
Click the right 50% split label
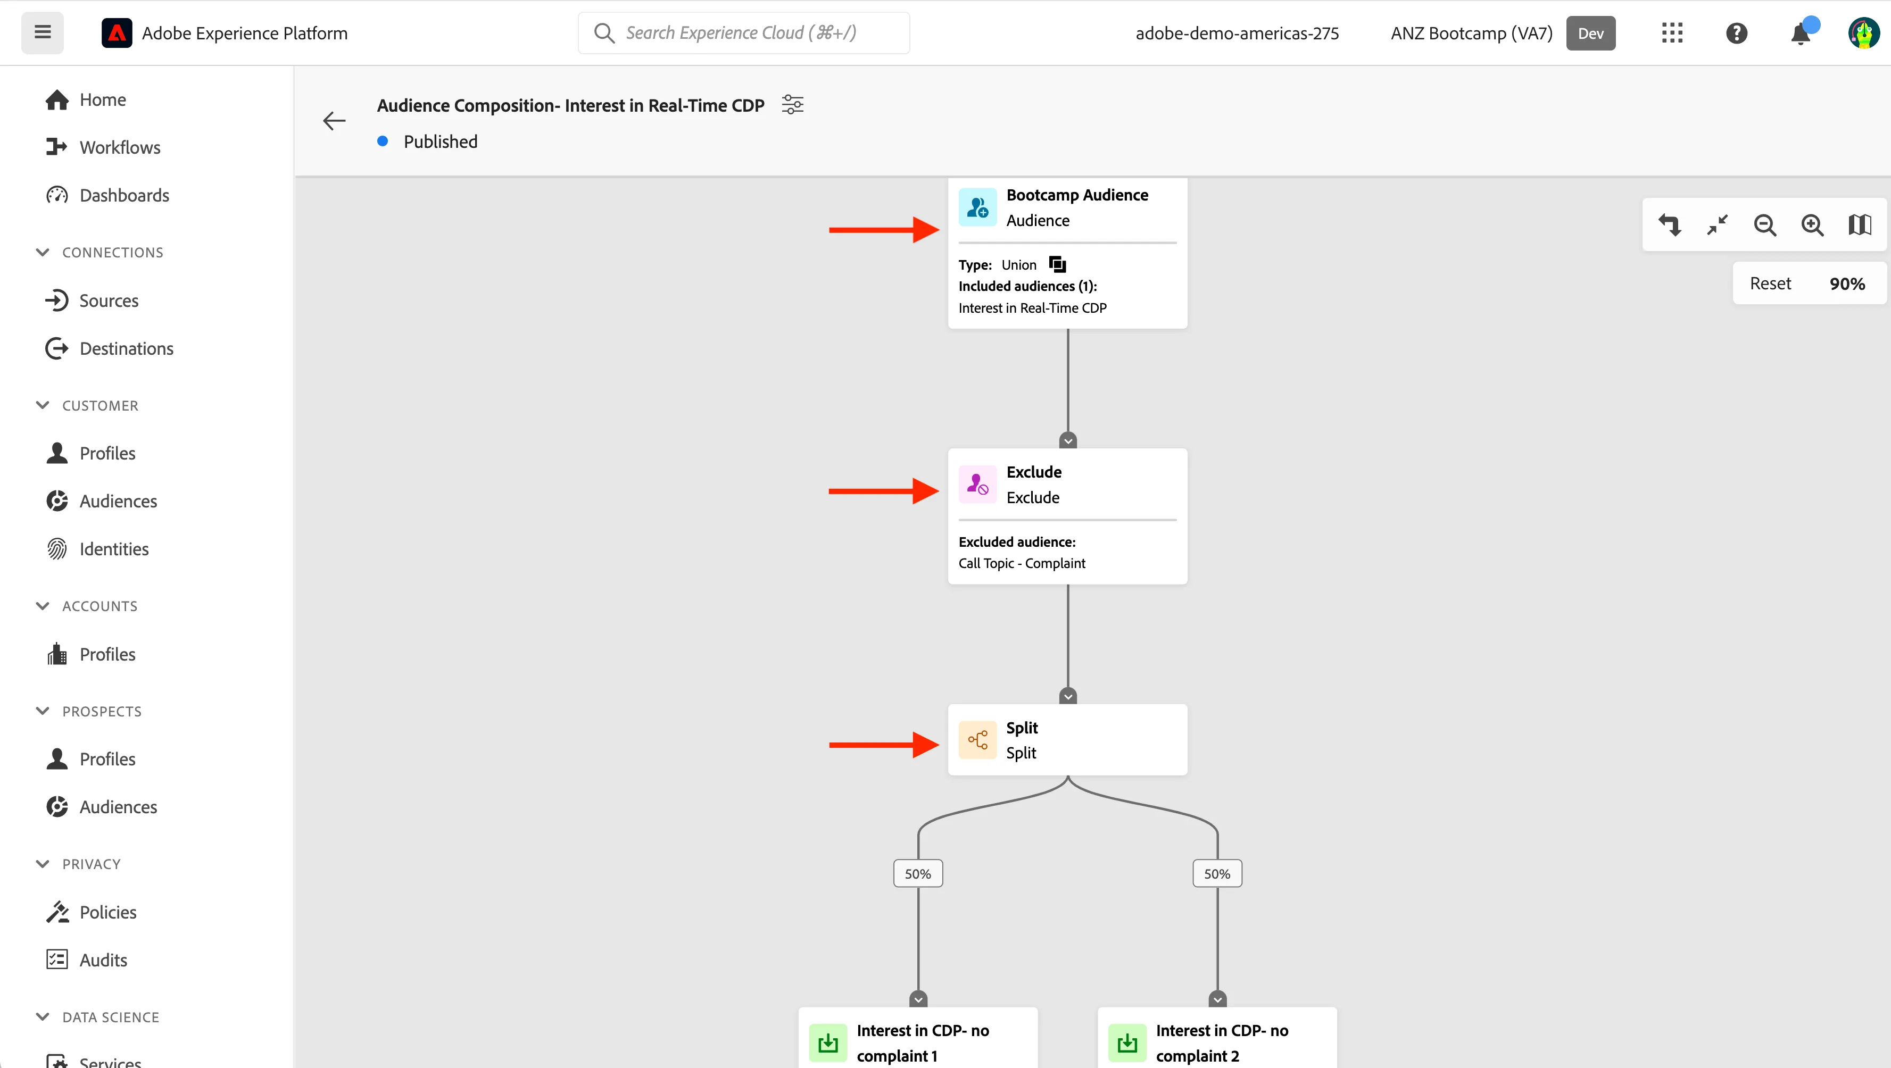click(x=1217, y=873)
